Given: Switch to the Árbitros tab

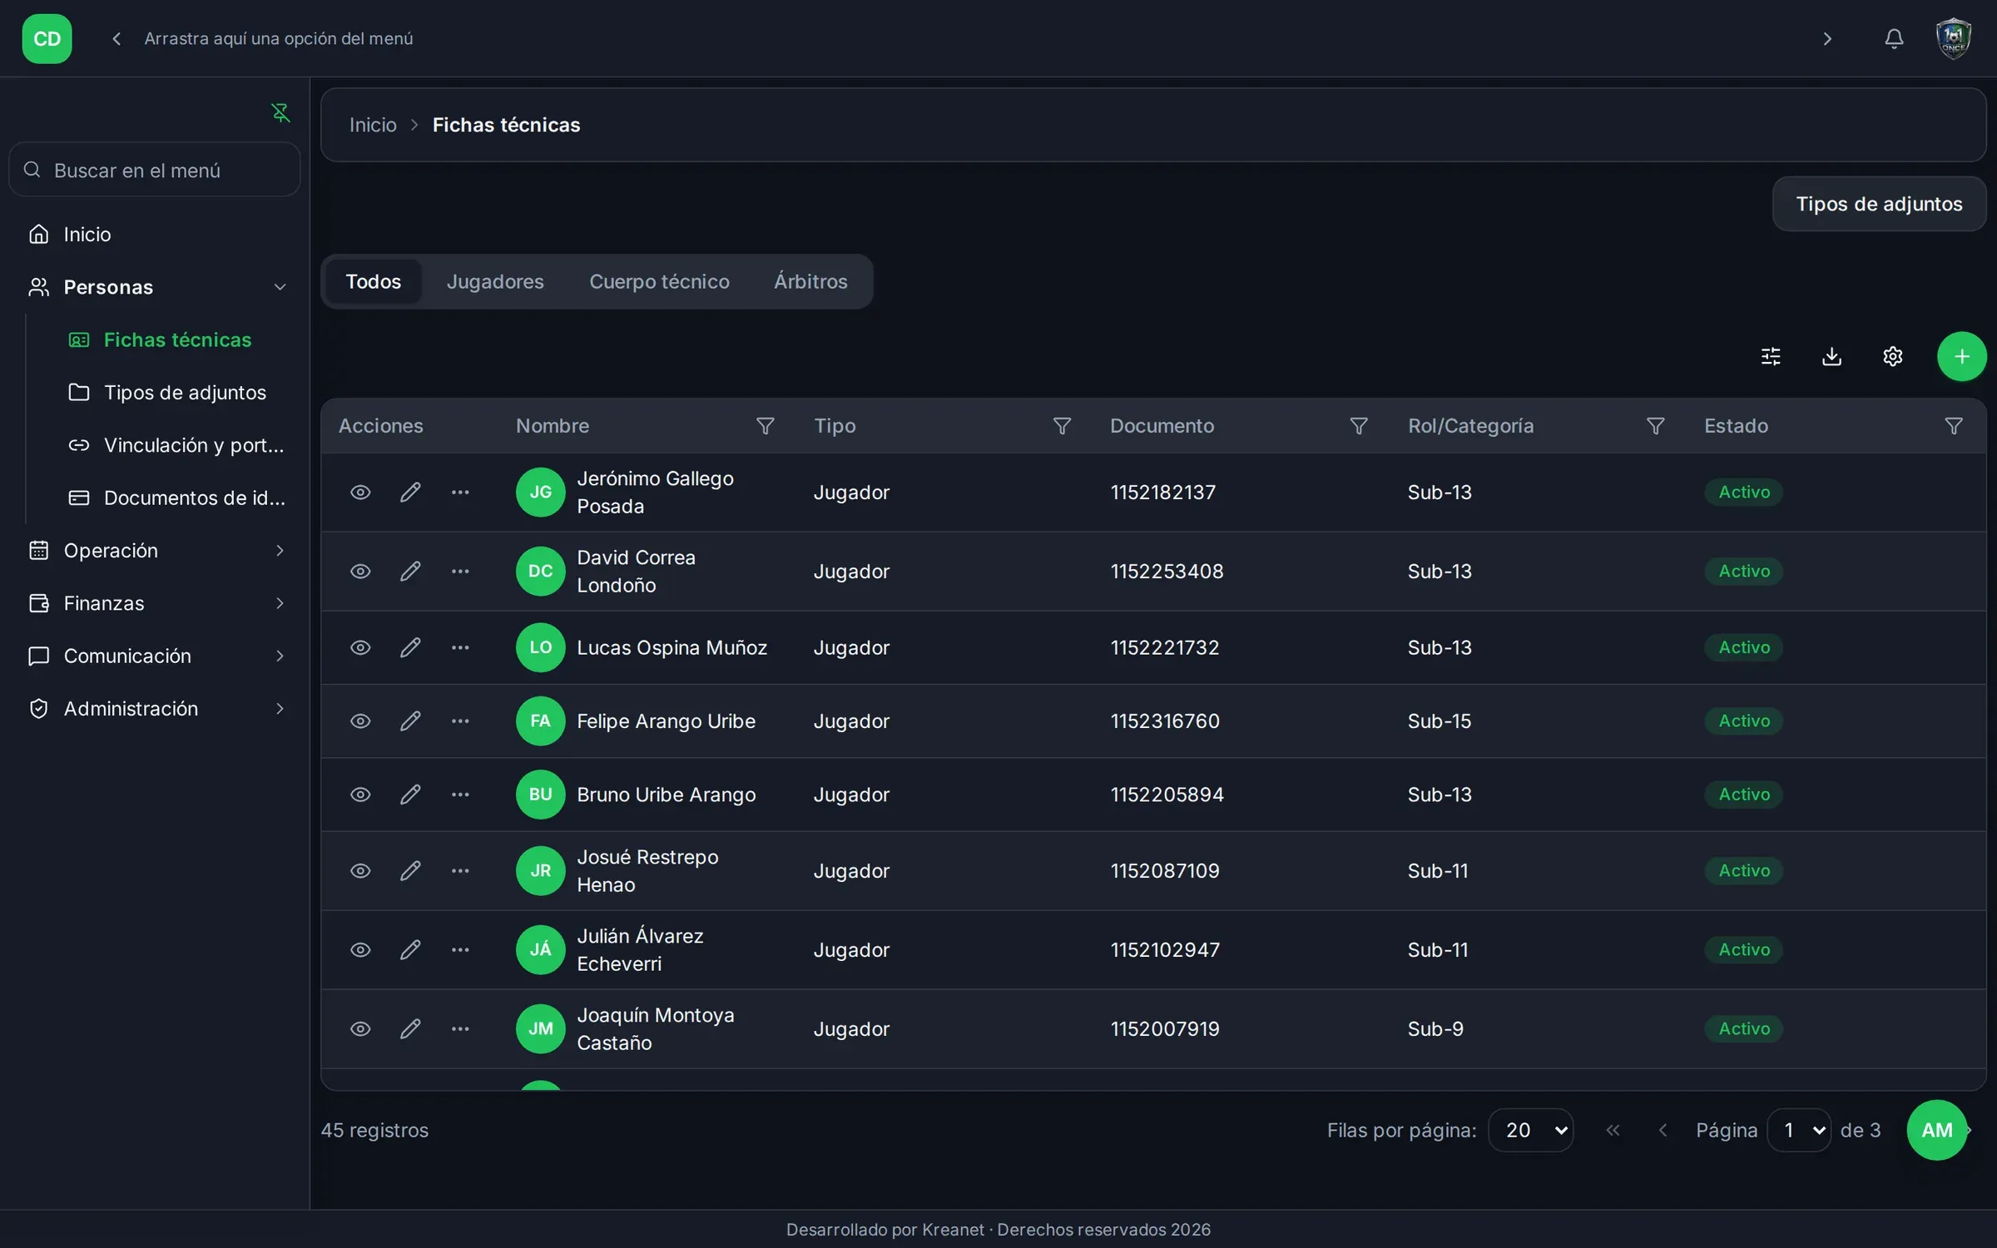Looking at the screenshot, I should (810, 282).
